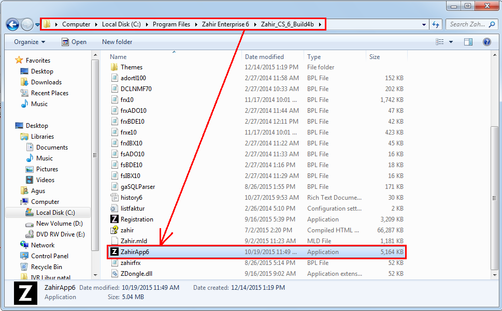Open the address bar history dropdown
The width and height of the screenshot is (502, 311).
pos(424,24)
